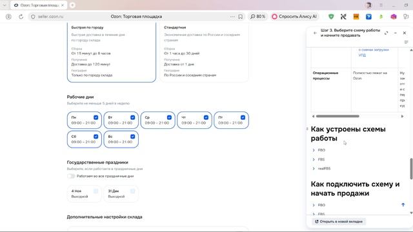Open the green arrow extension icon
Image resolution: width=413 pixels, height=232 pixels.
pyautogui.click(x=381, y=17)
